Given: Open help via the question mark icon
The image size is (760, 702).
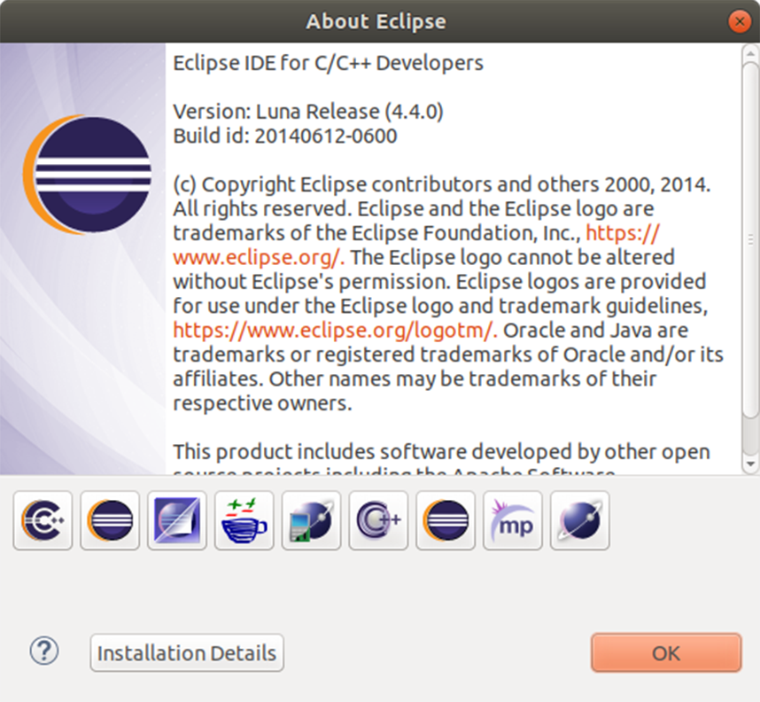Looking at the screenshot, I should pyautogui.click(x=44, y=651).
